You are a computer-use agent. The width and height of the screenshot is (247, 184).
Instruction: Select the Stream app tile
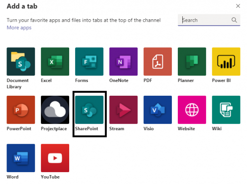pos(123,110)
